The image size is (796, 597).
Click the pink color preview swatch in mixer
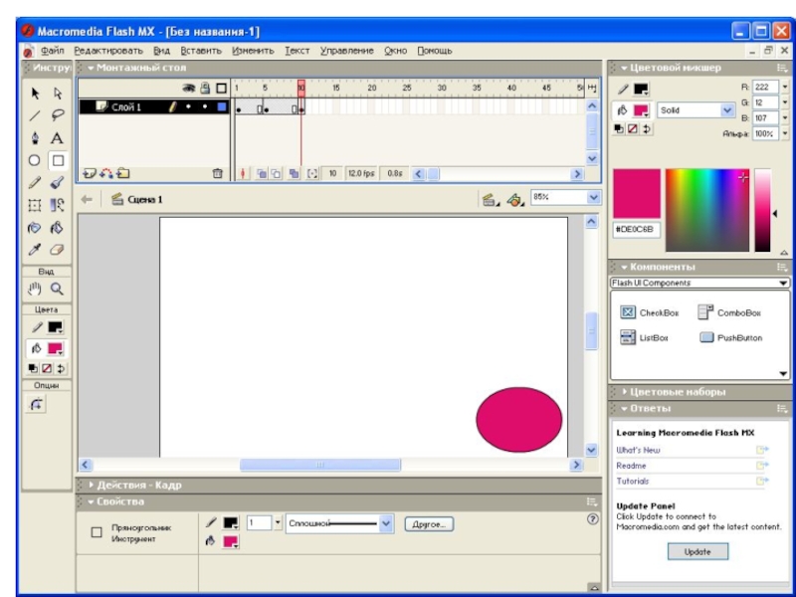(x=637, y=192)
